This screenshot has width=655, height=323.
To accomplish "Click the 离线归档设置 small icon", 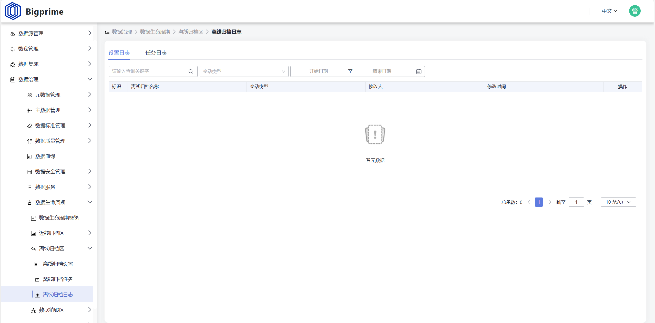I will coord(36,264).
